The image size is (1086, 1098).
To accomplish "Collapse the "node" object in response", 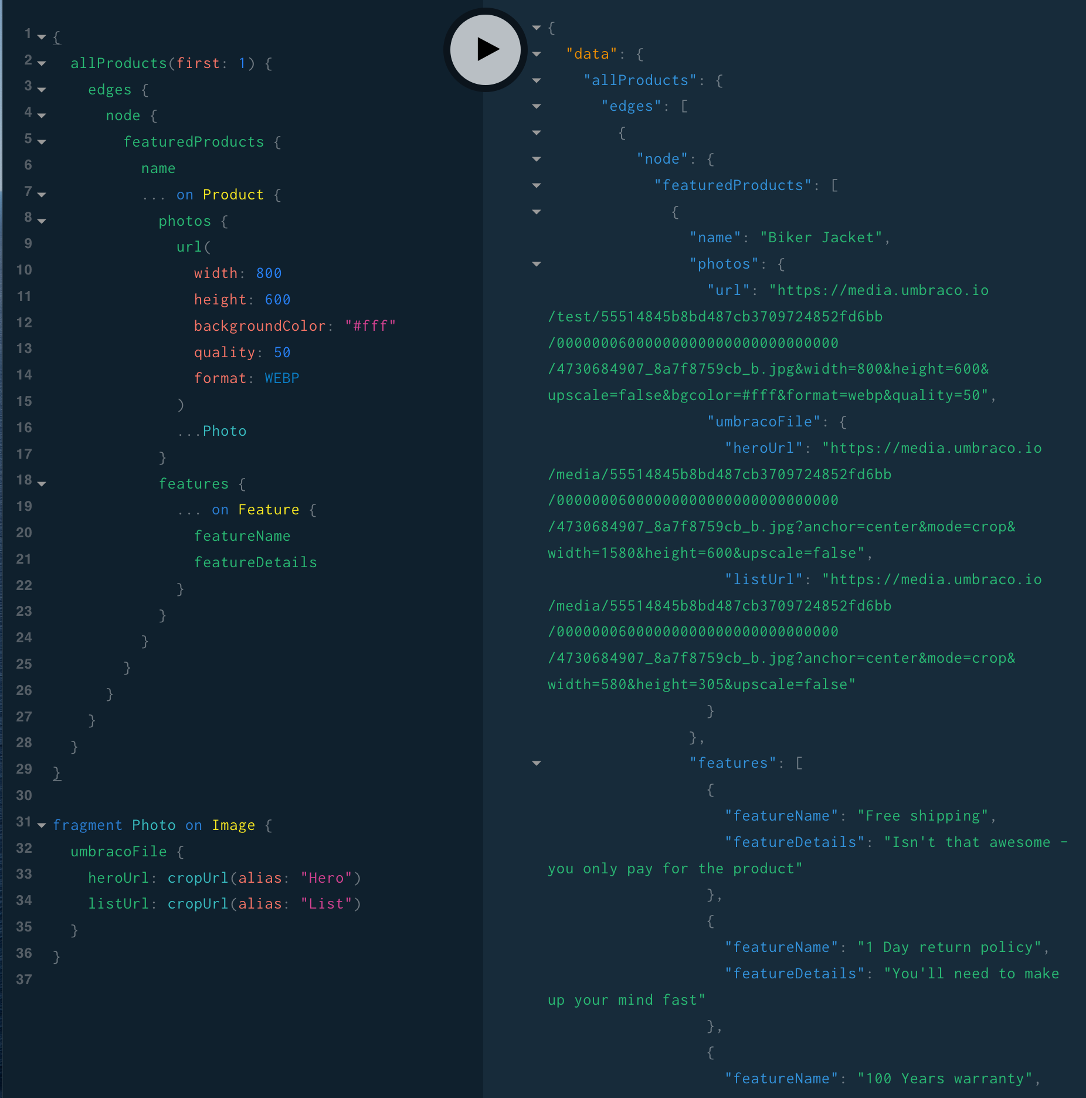I will [537, 159].
